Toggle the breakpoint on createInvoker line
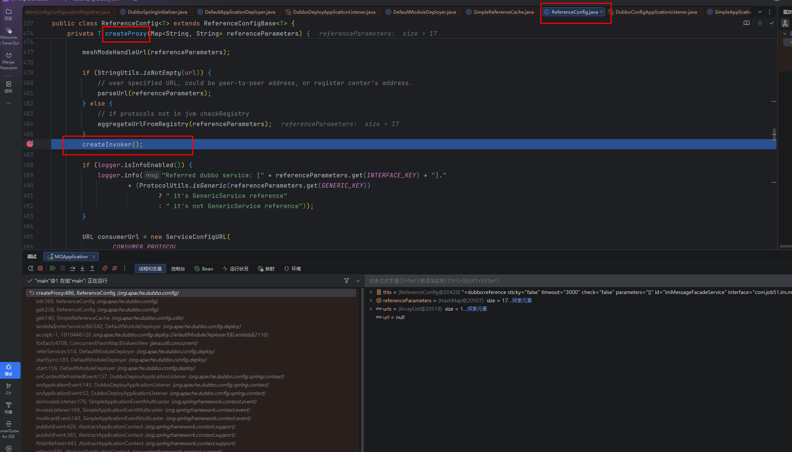This screenshot has width=792, height=452. pos(30,144)
